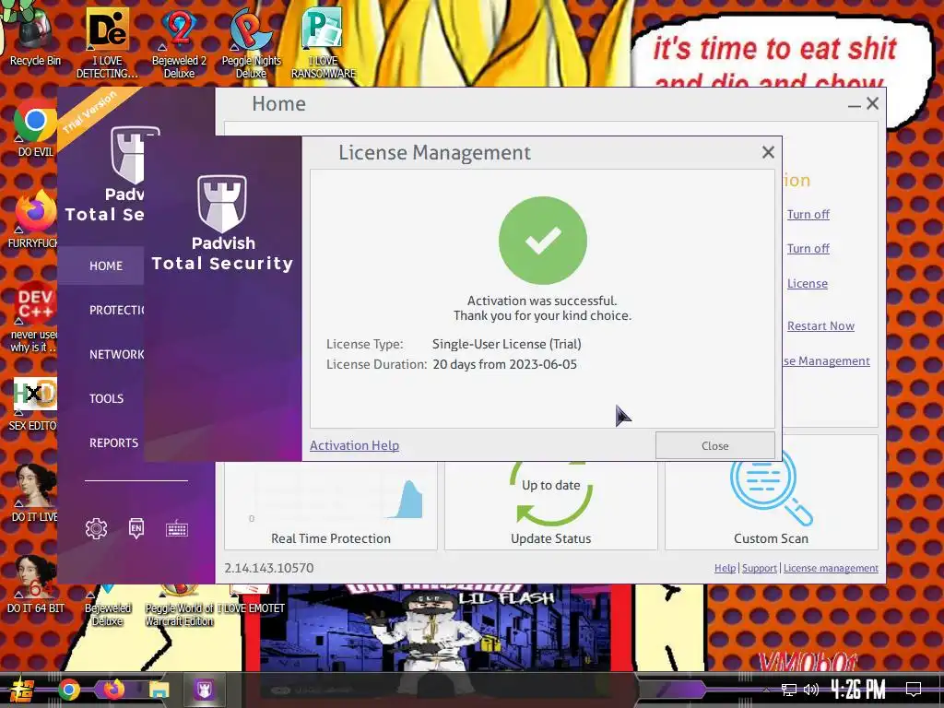This screenshot has width=944, height=708.
Task: Open the network tray icon
Action: [x=789, y=690]
